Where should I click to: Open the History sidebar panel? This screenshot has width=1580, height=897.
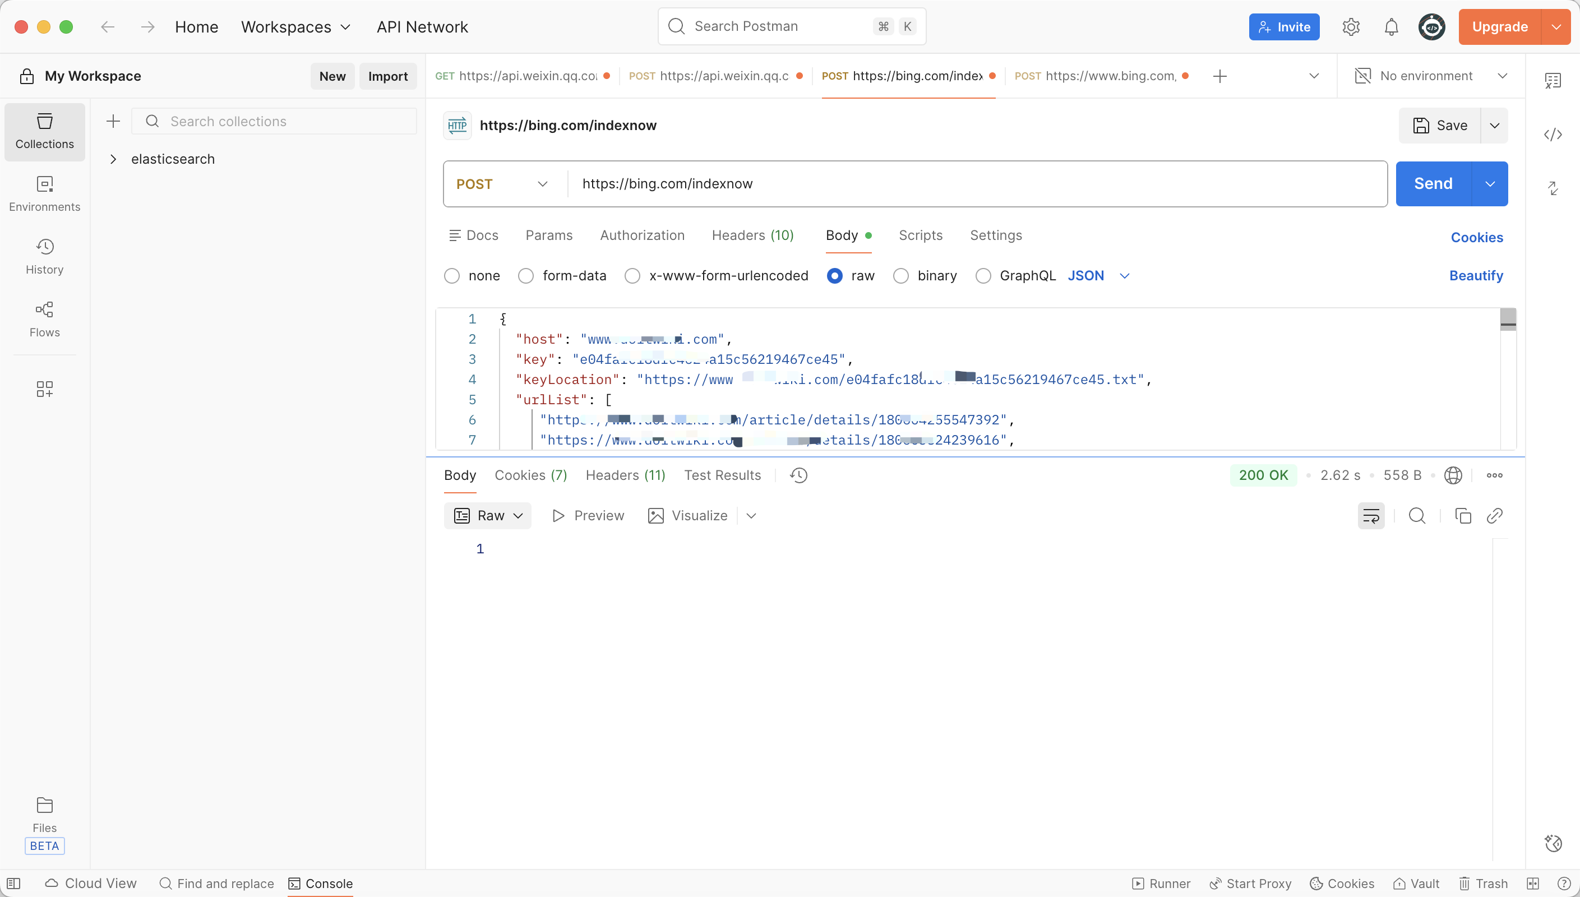tap(44, 256)
